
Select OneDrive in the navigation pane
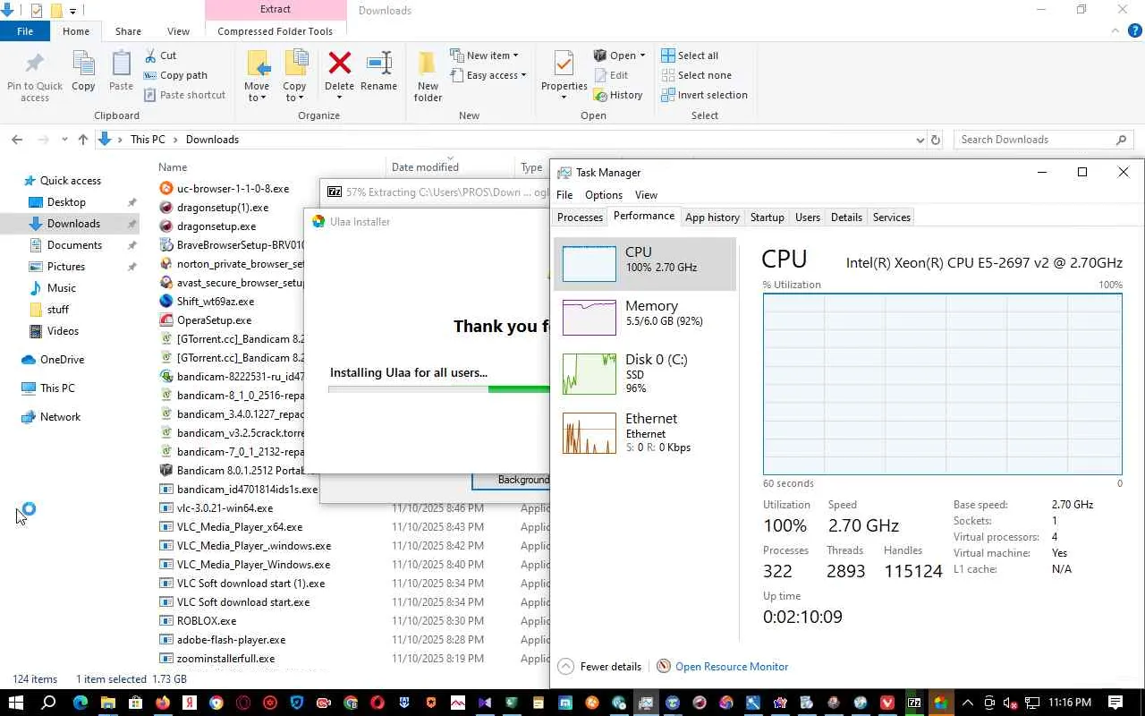pos(62,360)
